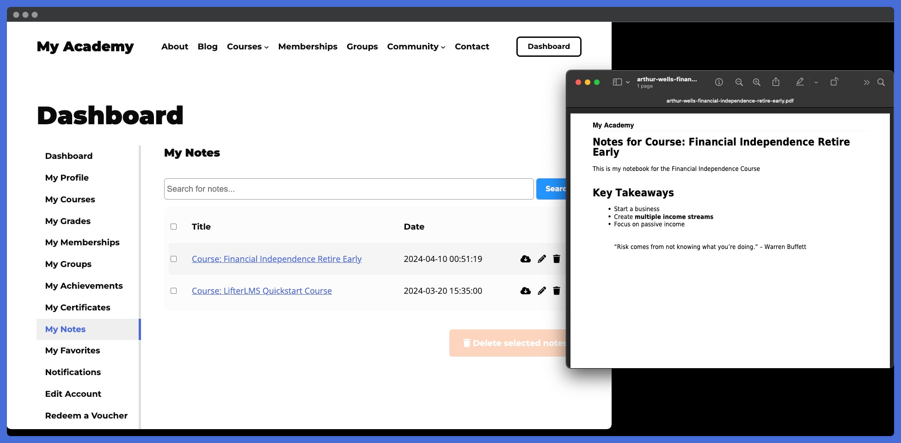901x443 pixels.
Task: Tick the checkbox for the LifterLMS note
Action: point(174,291)
